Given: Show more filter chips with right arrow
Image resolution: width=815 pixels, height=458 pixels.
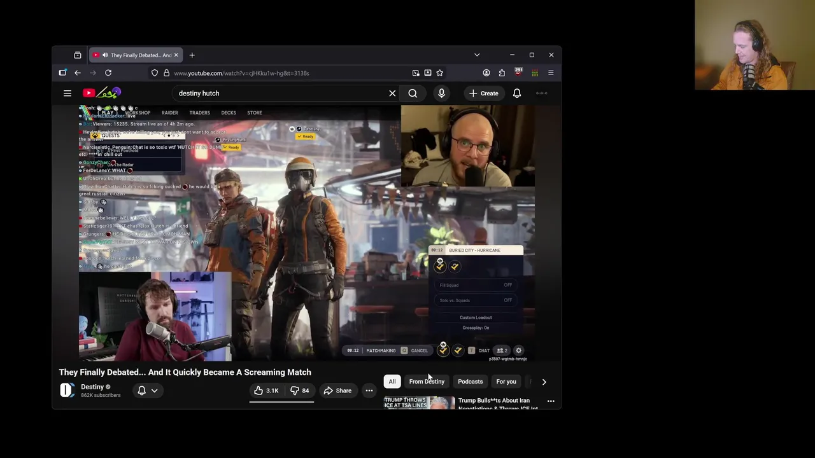Looking at the screenshot, I should (x=544, y=382).
